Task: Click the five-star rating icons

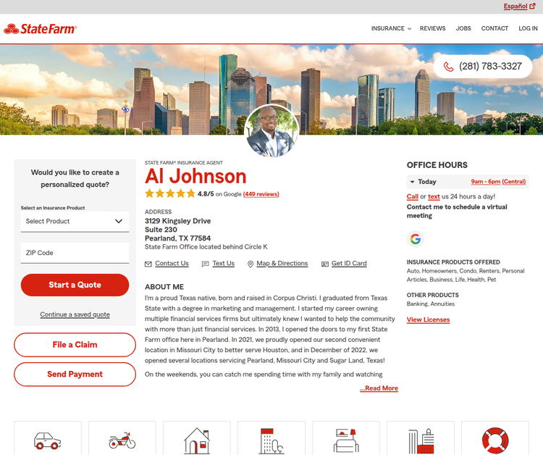Action: click(x=170, y=193)
